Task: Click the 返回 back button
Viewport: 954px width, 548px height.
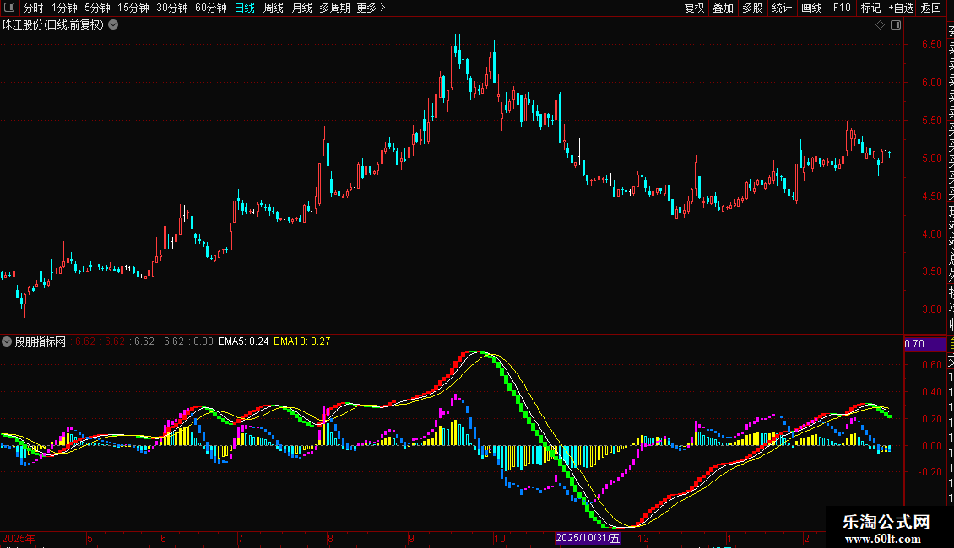Action: point(931,8)
